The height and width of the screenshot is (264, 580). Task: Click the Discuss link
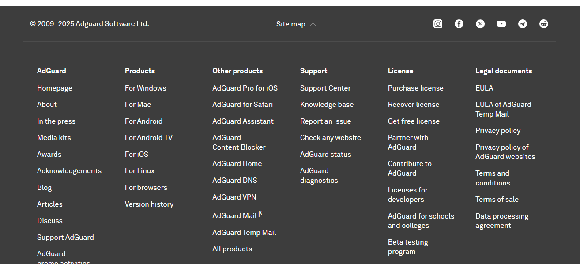click(x=50, y=221)
